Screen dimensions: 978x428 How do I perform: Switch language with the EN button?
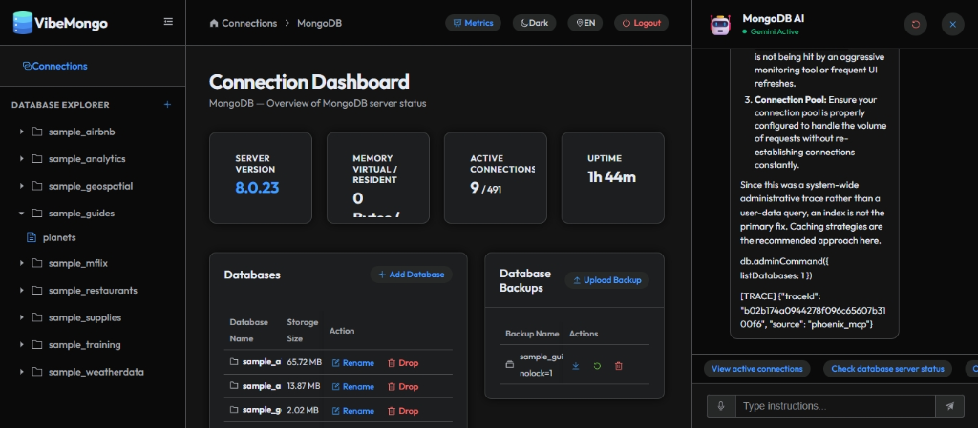coord(585,23)
